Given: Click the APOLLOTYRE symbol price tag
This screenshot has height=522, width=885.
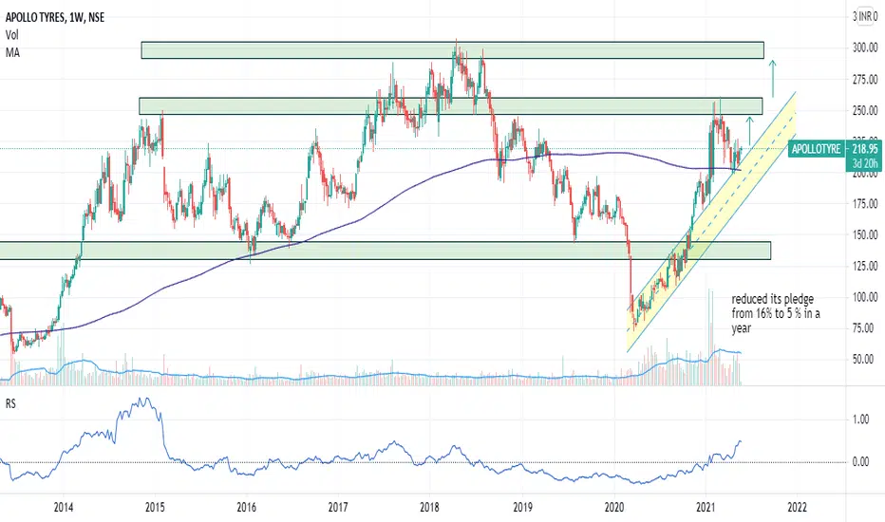Looking at the screenshot, I should coord(816,149).
